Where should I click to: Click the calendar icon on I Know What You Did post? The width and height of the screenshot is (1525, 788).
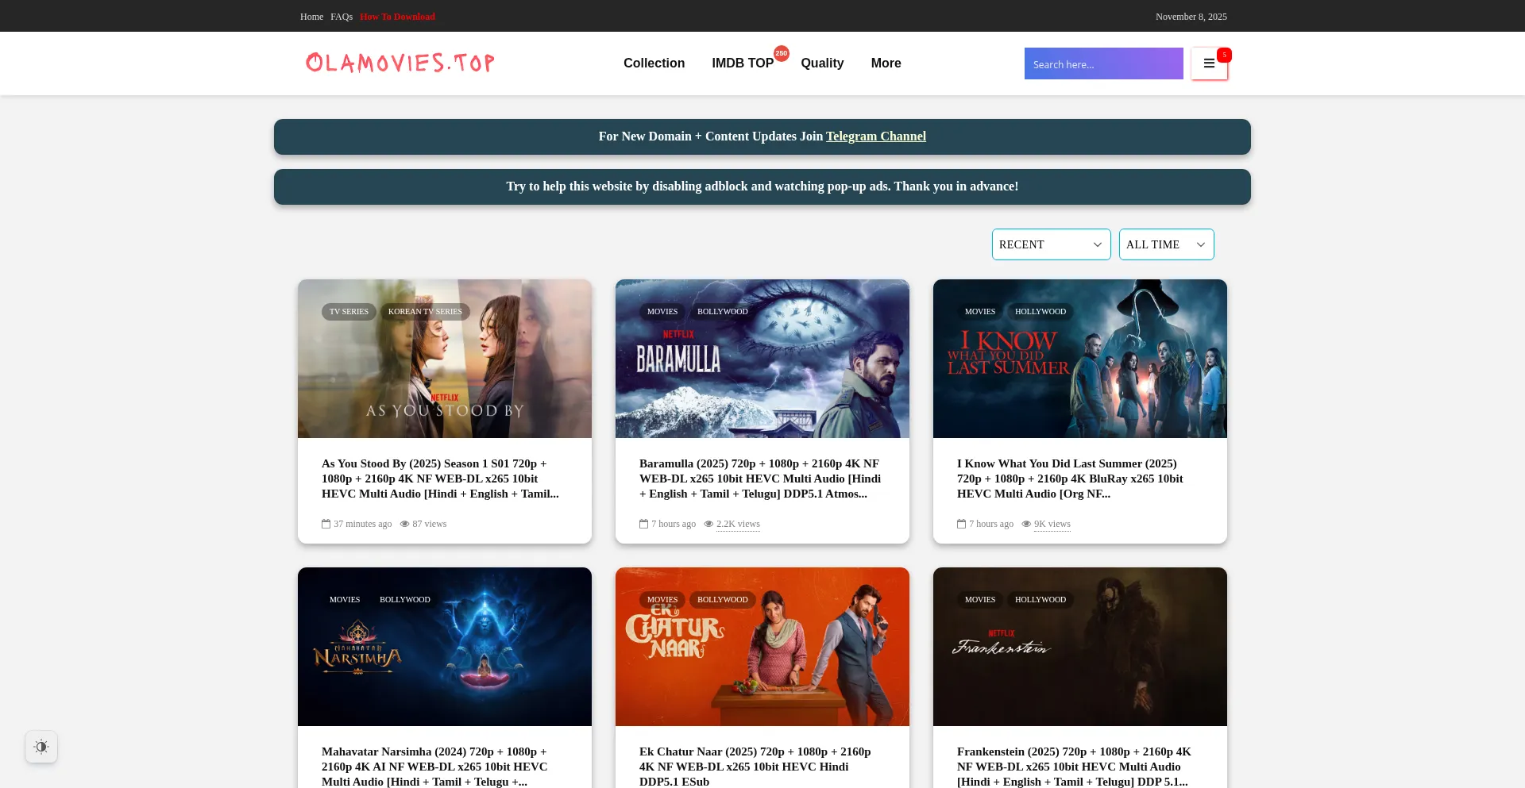point(961,524)
